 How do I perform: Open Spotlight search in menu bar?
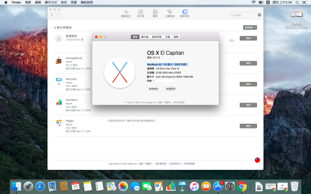[x=297, y=3]
